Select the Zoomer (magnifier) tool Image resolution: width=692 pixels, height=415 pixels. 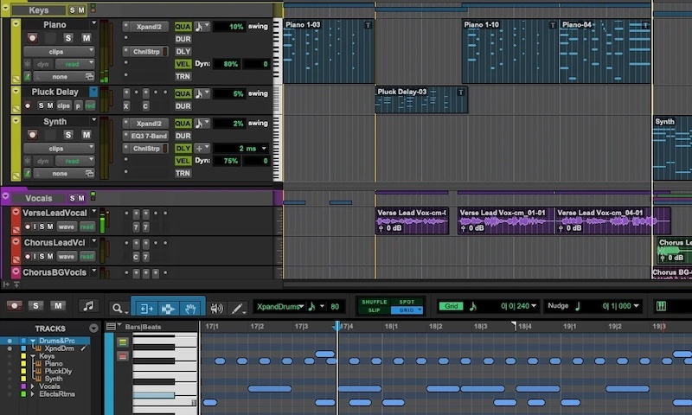(x=119, y=307)
